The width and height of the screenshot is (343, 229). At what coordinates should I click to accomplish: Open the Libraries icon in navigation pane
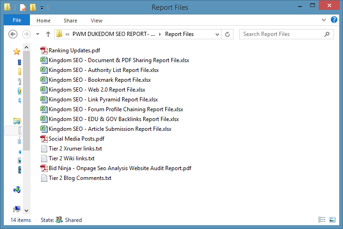tap(17, 121)
